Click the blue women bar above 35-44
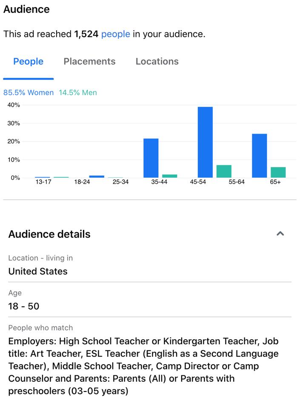This screenshot has width=305, height=397. (x=151, y=158)
